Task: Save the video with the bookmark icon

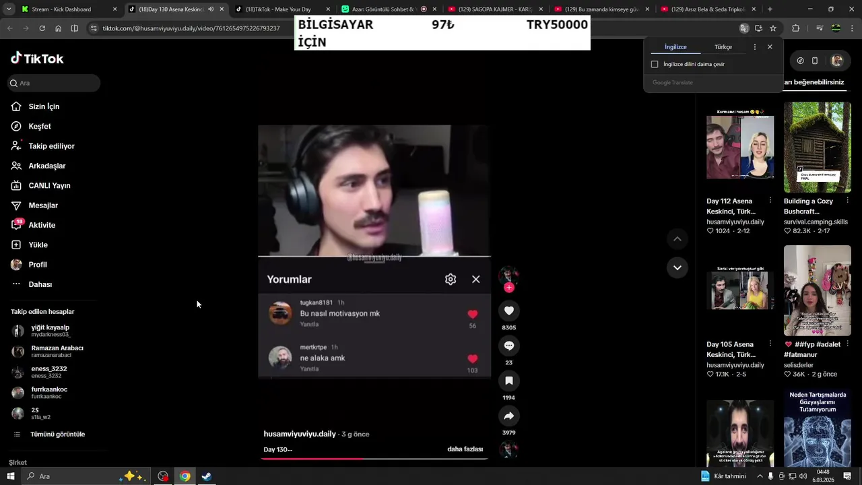Action: tap(509, 381)
